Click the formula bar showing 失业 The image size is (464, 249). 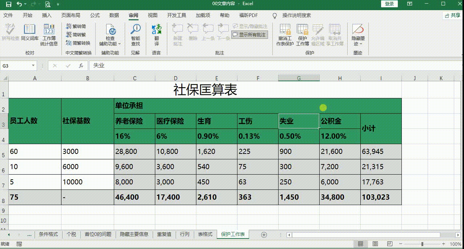click(x=275, y=66)
